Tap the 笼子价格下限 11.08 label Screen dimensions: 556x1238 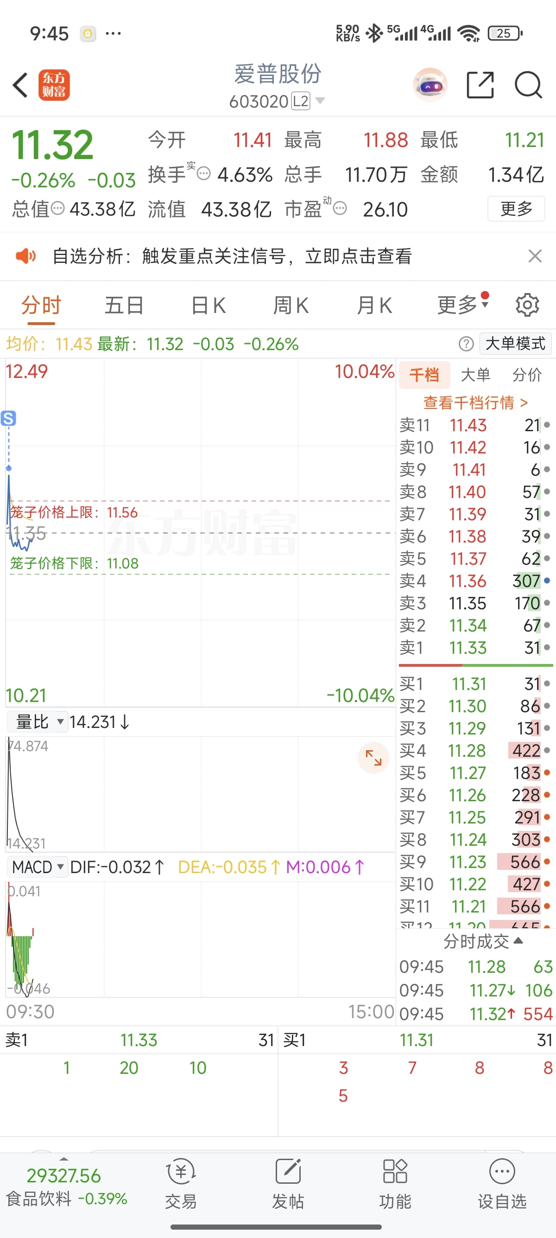tap(74, 563)
